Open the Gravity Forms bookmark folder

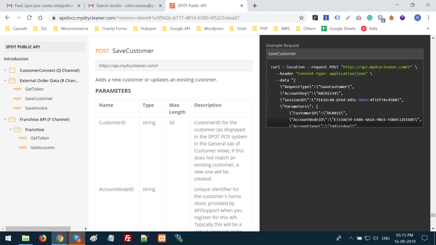click(111, 28)
